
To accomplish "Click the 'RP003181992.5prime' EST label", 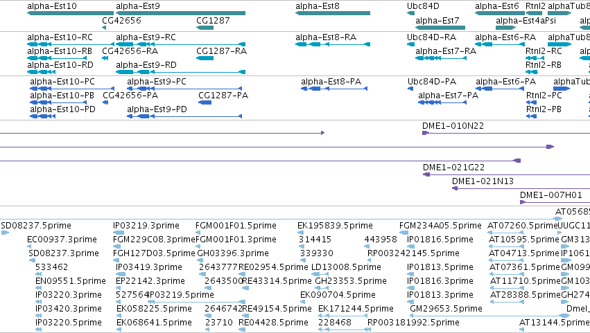I will [413, 323].
